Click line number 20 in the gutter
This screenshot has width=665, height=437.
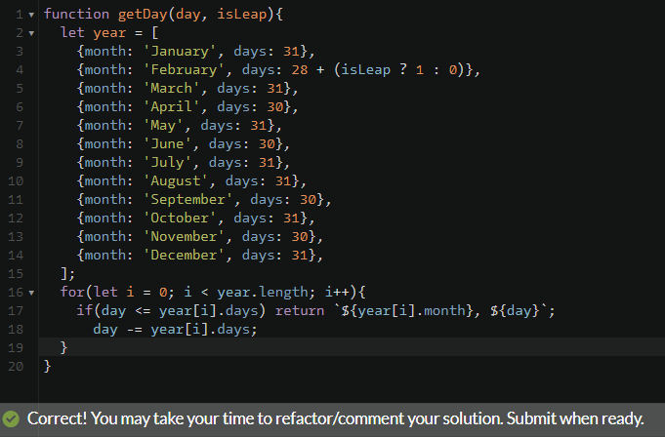coord(16,367)
